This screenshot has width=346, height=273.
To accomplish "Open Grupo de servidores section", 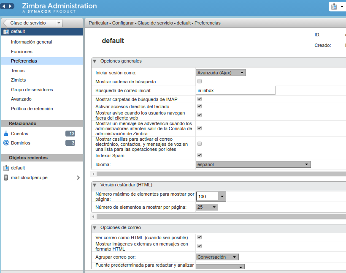I will (x=32, y=90).
